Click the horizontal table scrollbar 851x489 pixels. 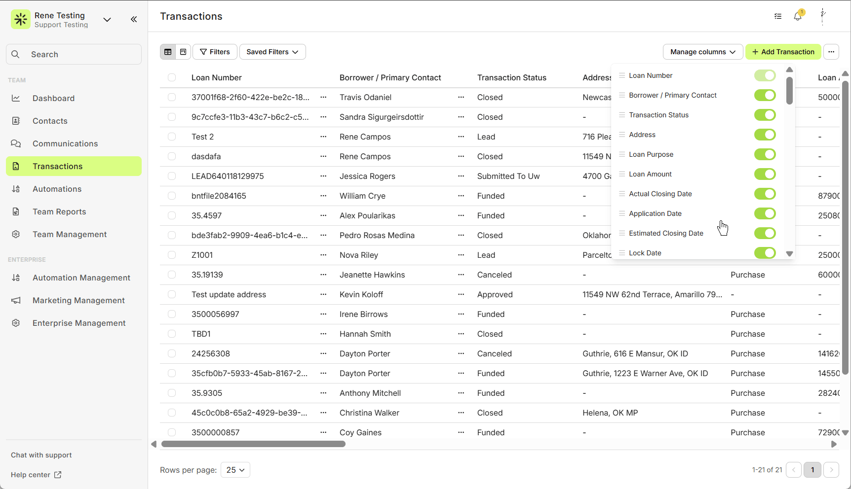click(x=253, y=444)
